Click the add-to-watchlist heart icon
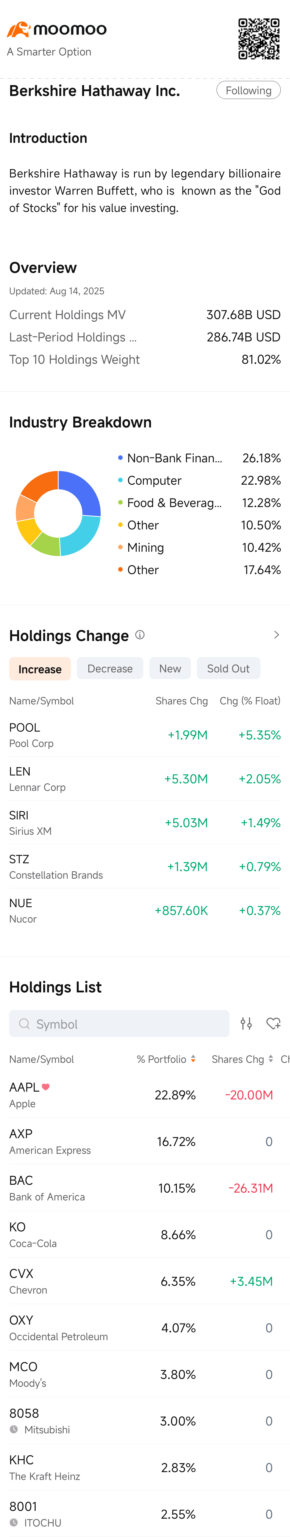Image resolution: width=290 pixels, height=1537 pixels. click(x=273, y=1024)
